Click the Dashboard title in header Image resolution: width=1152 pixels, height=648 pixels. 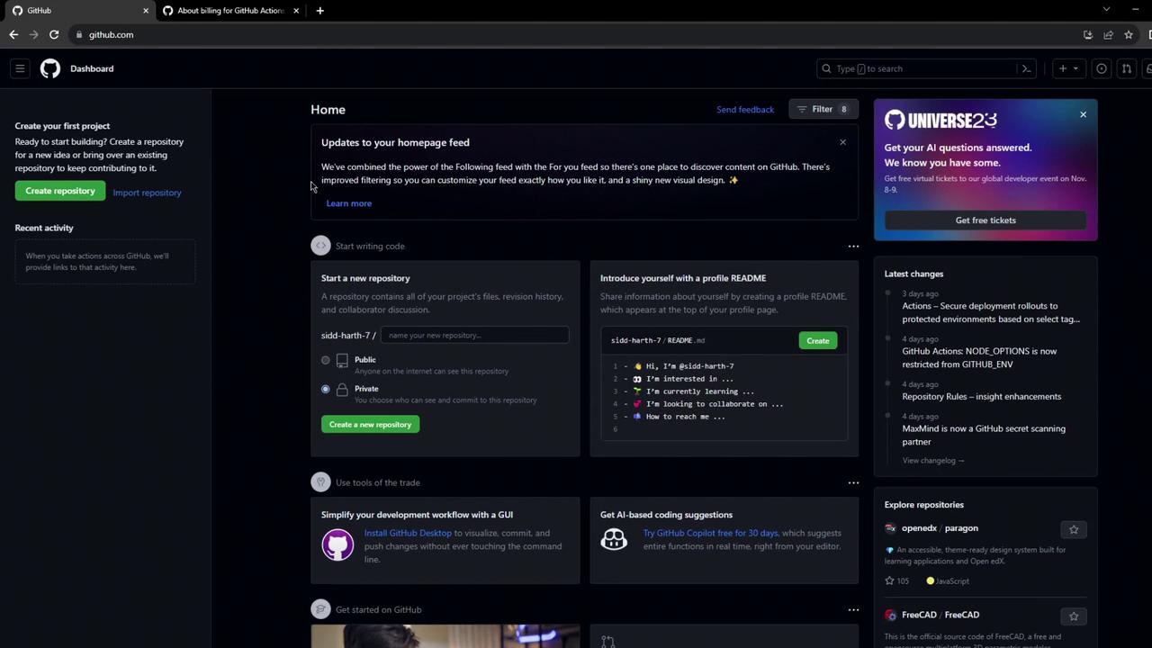point(92,68)
